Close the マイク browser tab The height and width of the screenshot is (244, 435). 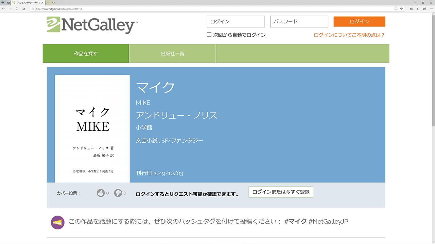click(42, 2)
